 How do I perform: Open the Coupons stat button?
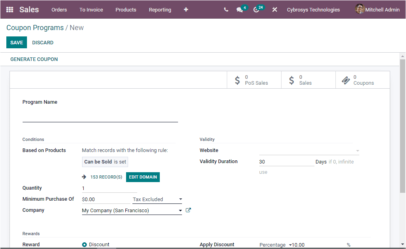click(x=362, y=80)
